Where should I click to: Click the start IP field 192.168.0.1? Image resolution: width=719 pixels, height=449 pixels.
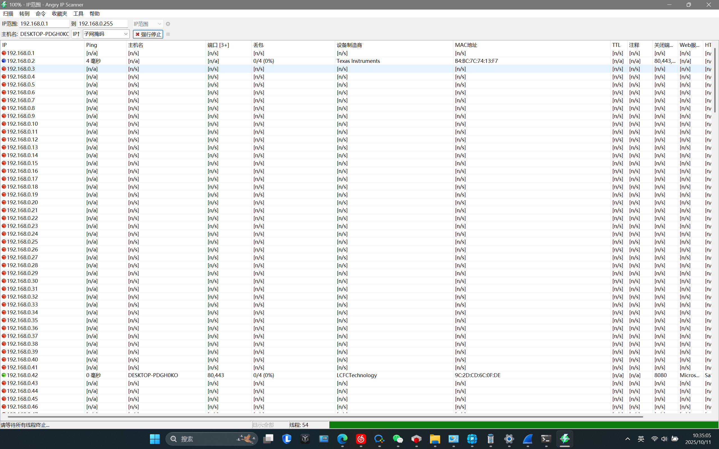coord(44,24)
